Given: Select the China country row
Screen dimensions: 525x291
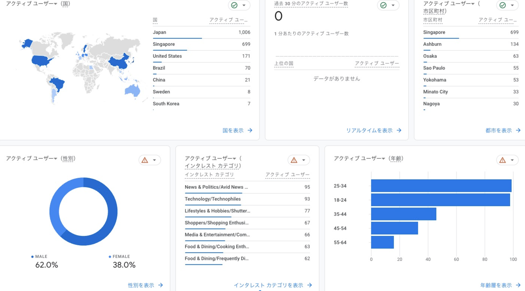Looking at the screenshot, I should (202, 80).
